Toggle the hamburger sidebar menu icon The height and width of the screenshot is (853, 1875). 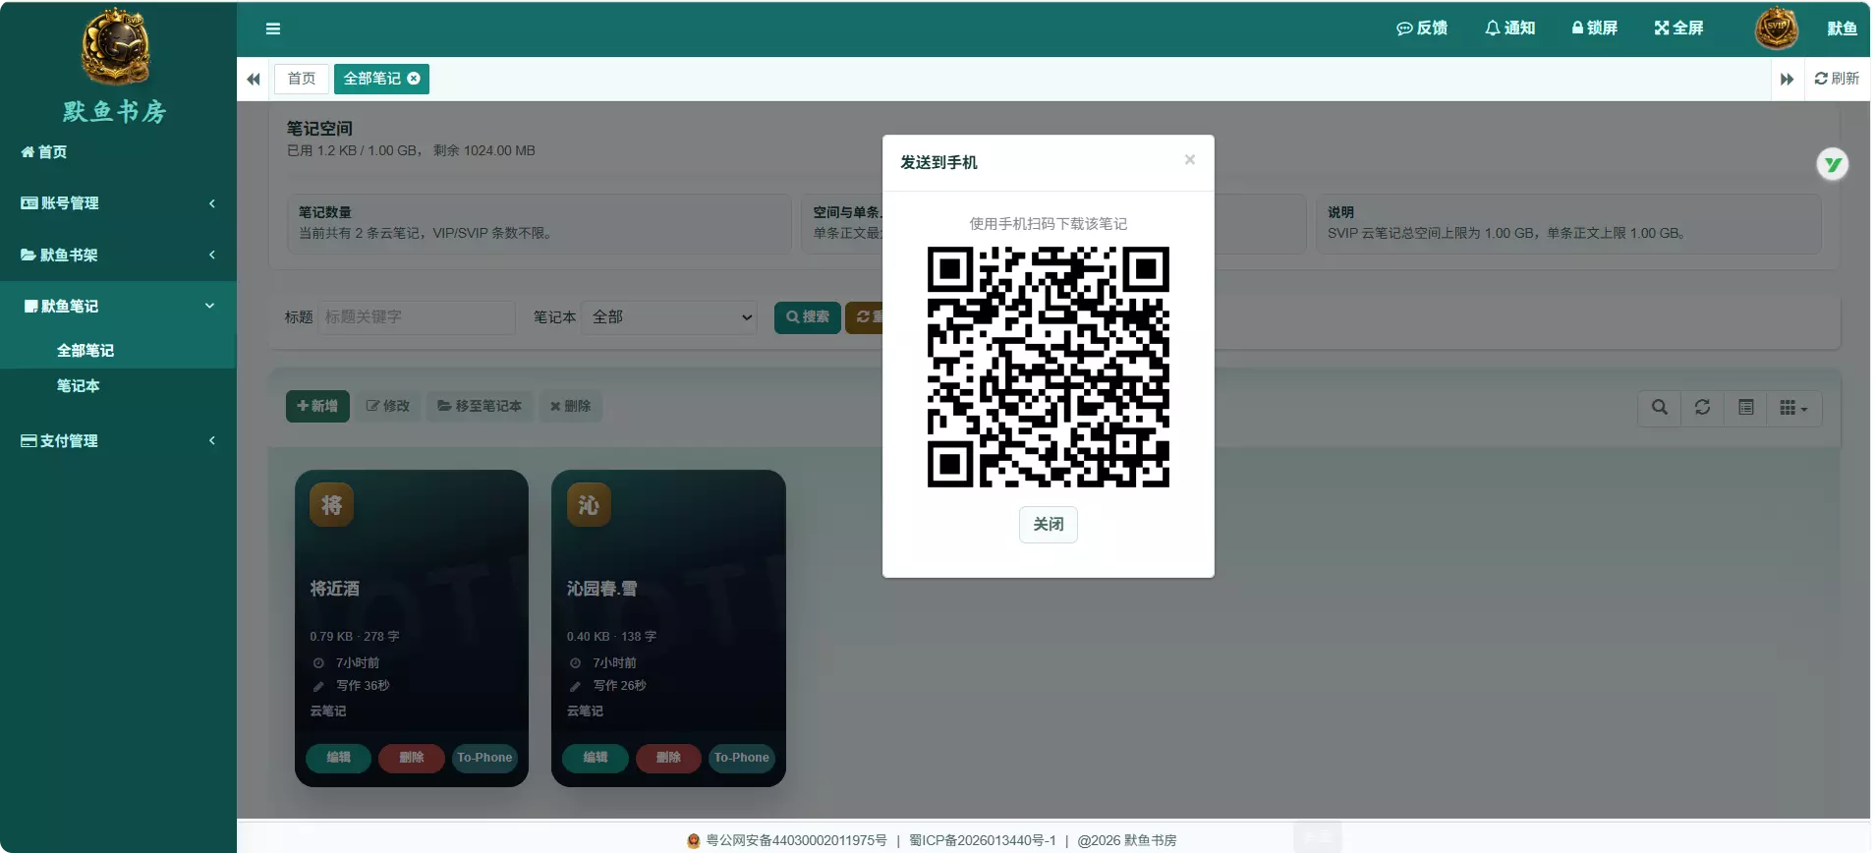273,28
